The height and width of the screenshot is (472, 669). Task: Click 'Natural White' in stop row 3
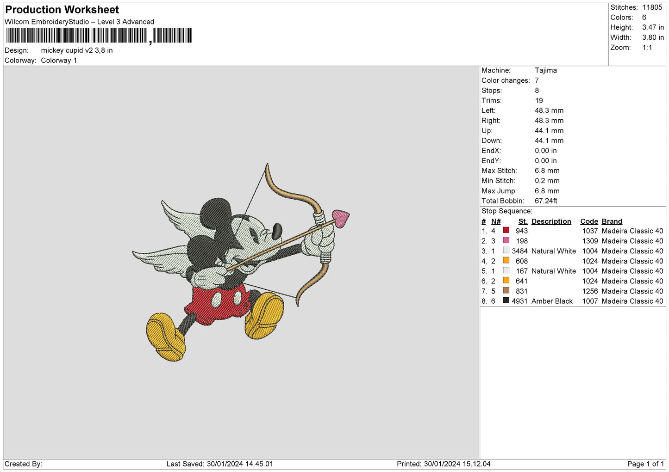[554, 251]
